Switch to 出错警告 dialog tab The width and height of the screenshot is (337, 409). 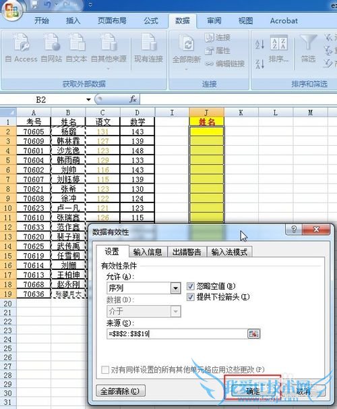pyautogui.click(x=187, y=252)
